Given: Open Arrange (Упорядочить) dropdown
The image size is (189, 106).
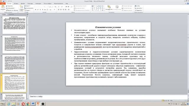Looking at the screenshot, I should coord(109,8).
